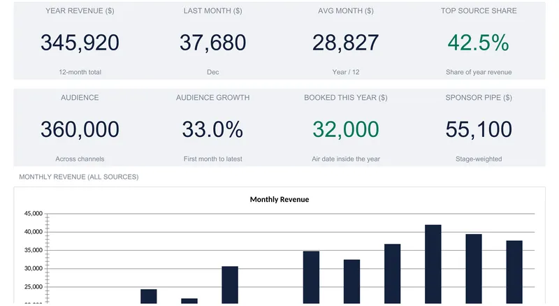
Task: Click the Monthly Revenue chart title
Action: point(279,199)
